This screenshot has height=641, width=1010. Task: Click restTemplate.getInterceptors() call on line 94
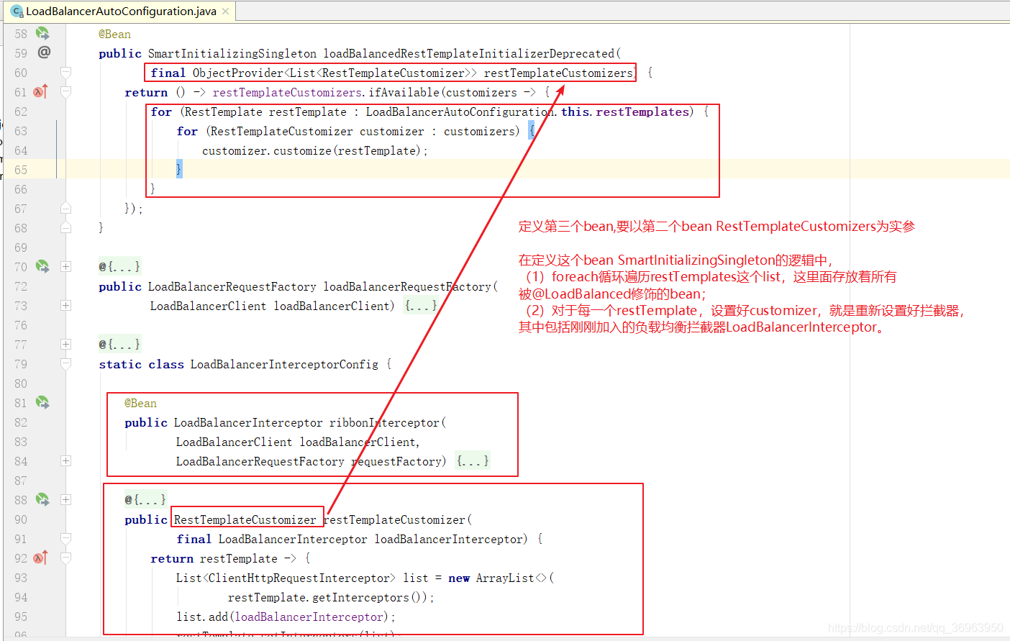328,597
